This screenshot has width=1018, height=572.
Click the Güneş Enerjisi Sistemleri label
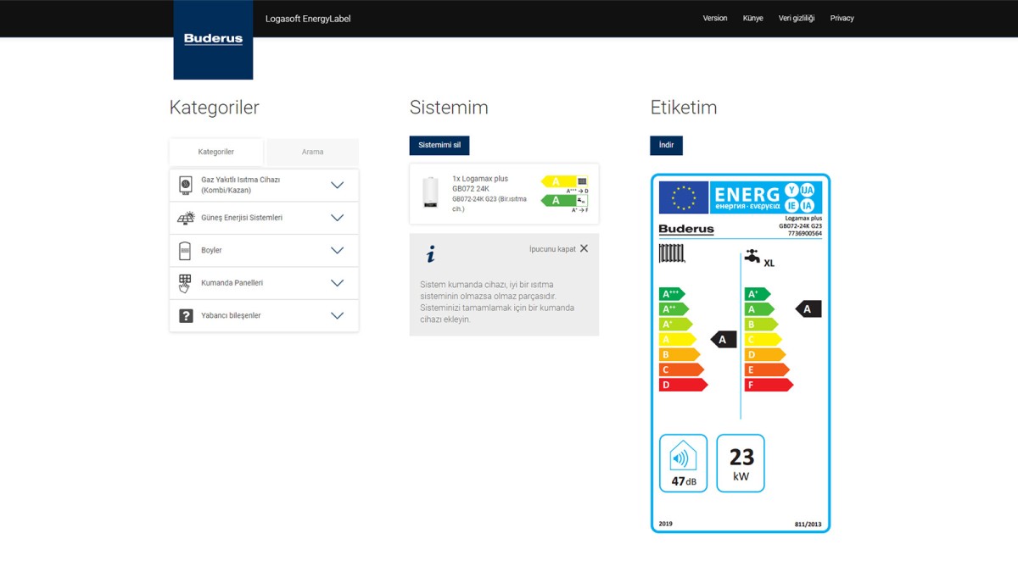242,218
